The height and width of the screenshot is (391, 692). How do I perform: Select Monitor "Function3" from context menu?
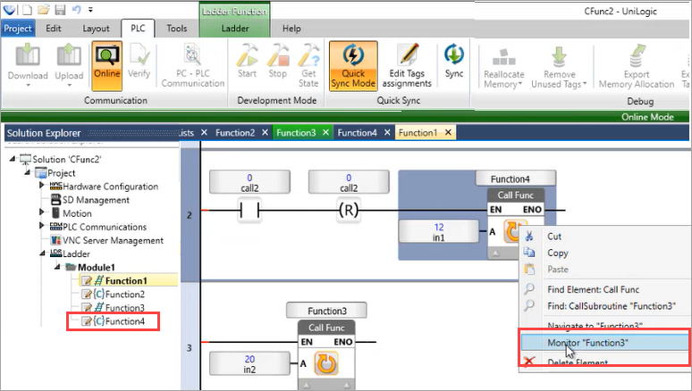(x=578, y=342)
